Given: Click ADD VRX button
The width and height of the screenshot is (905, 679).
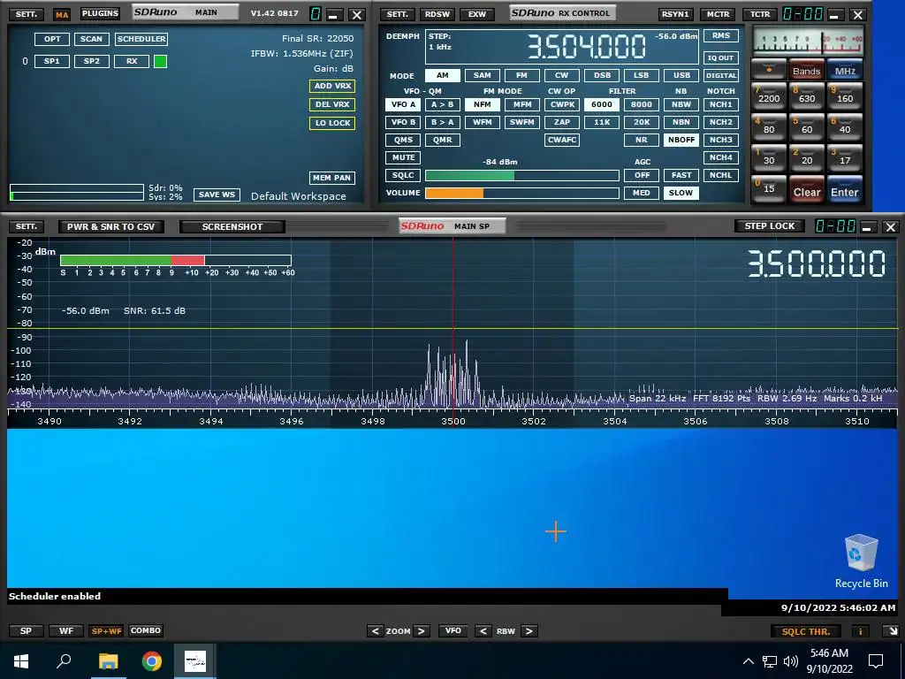Looking at the screenshot, I should coord(332,86).
